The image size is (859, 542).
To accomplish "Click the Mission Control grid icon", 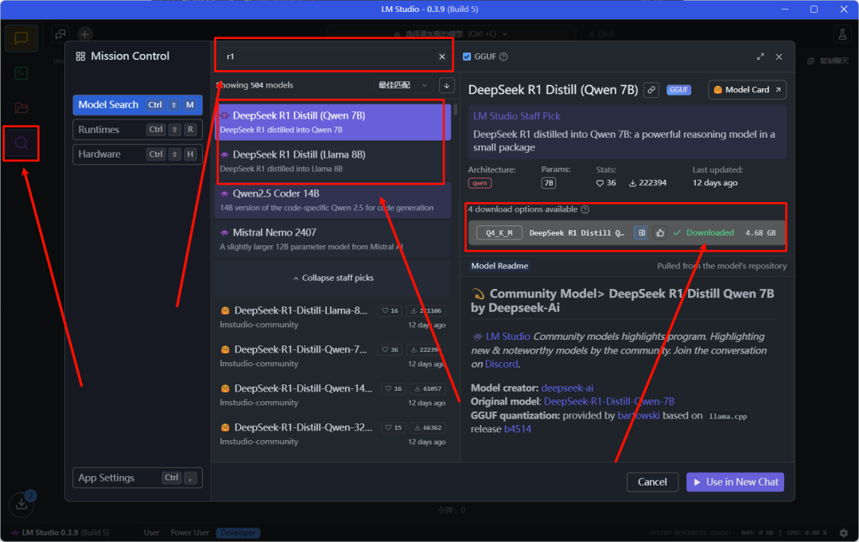I will (x=80, y=57).
